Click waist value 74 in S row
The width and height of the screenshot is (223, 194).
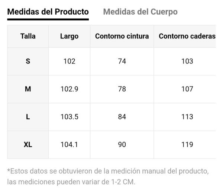[x=122, y=61]
